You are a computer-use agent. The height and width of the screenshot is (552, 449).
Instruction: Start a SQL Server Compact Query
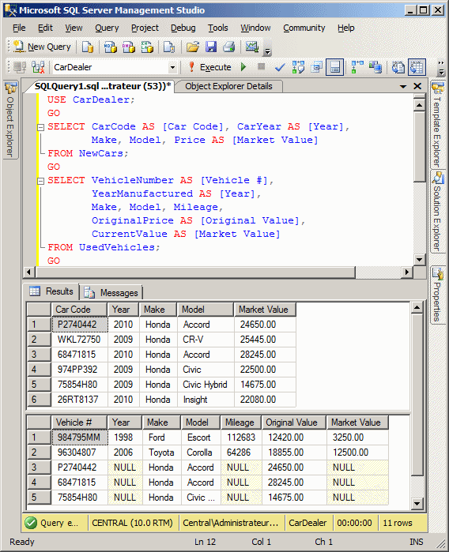point(169,47)
